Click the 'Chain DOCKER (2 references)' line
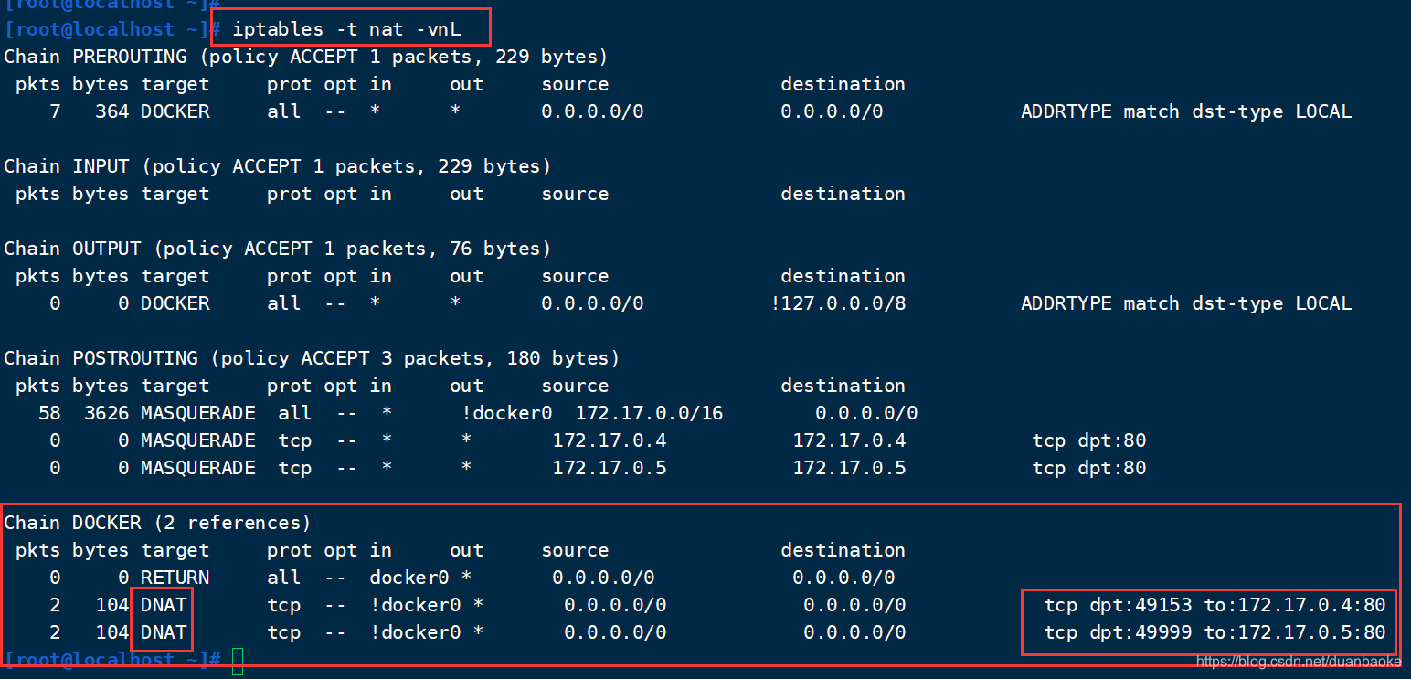This screenshot has height=679, width=1411. [x=157, y=523]
